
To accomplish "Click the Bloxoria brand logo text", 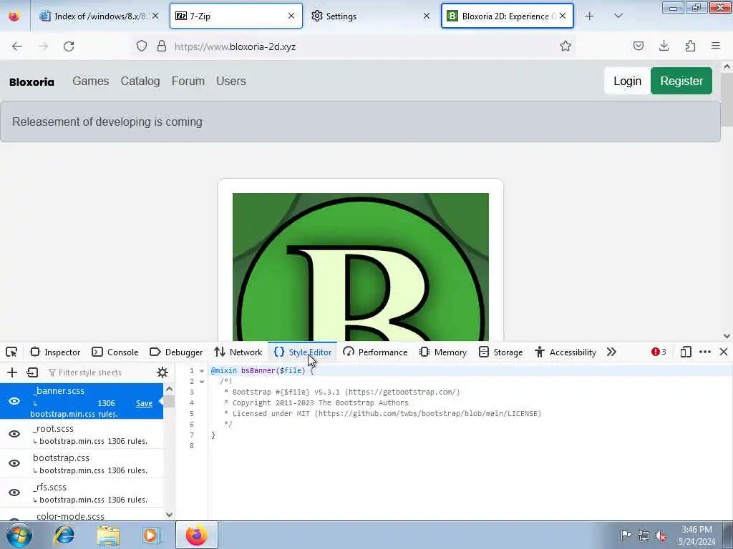I will pyautogui.click(x=31, y=82).
